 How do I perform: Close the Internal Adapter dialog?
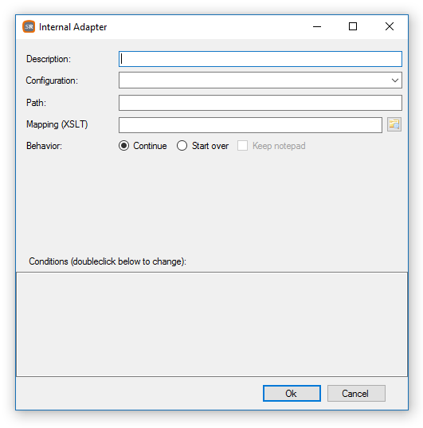[390, 26]
